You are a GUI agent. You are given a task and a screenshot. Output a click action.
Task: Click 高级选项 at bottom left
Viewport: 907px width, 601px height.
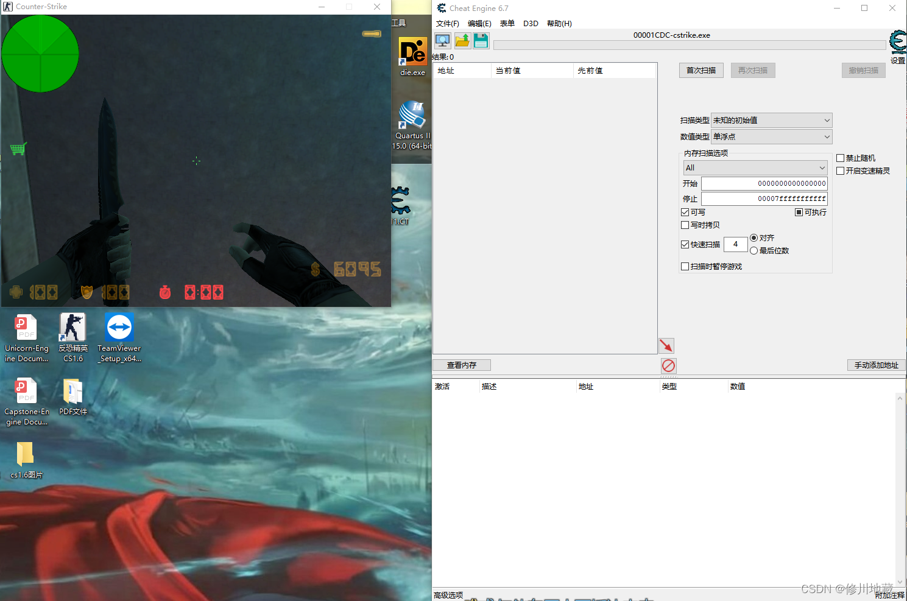[448, 596]
